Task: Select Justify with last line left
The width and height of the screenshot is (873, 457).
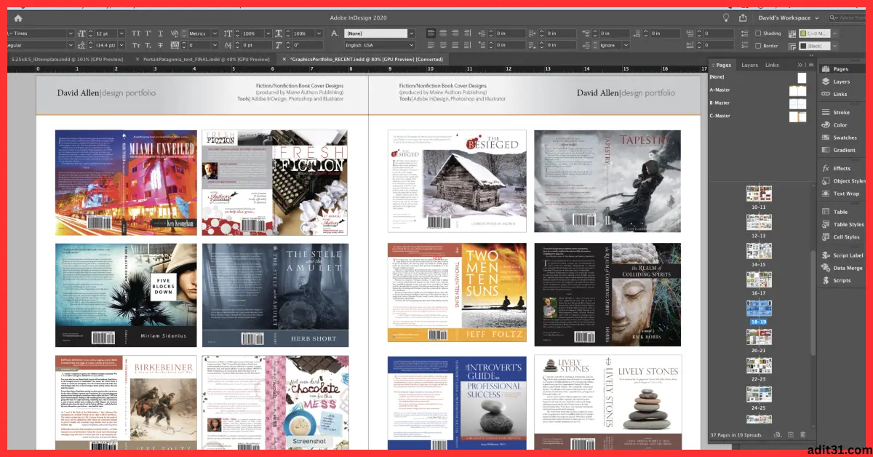Action: 431,45
